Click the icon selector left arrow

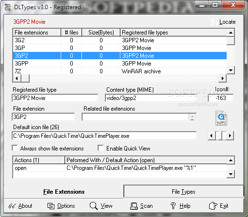[212, 135]
